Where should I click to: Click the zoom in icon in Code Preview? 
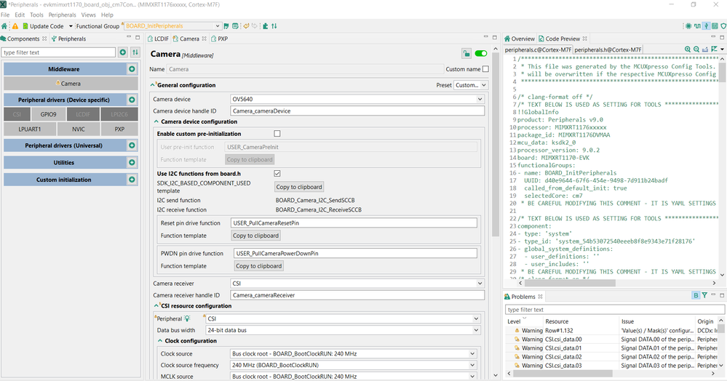point(687,49)
